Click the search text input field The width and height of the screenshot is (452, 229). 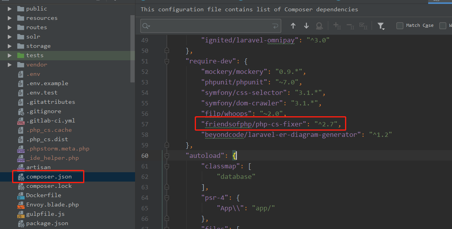pyautogui.click(x=210, y=26)
